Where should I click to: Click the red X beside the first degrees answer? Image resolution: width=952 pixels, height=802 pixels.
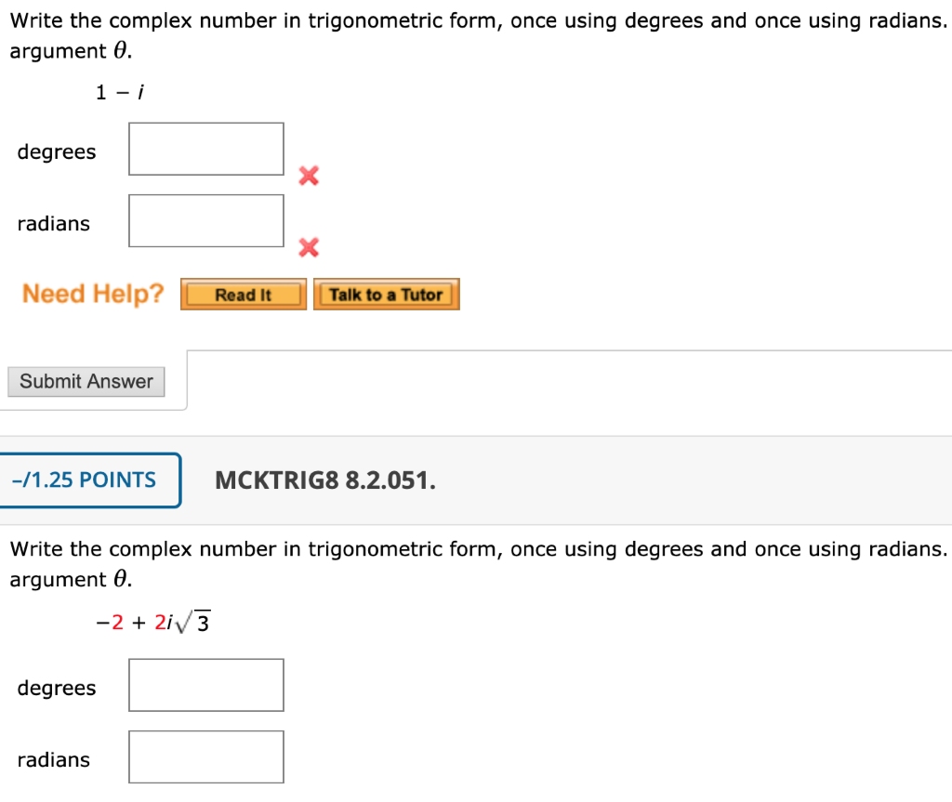pos(308,176)
